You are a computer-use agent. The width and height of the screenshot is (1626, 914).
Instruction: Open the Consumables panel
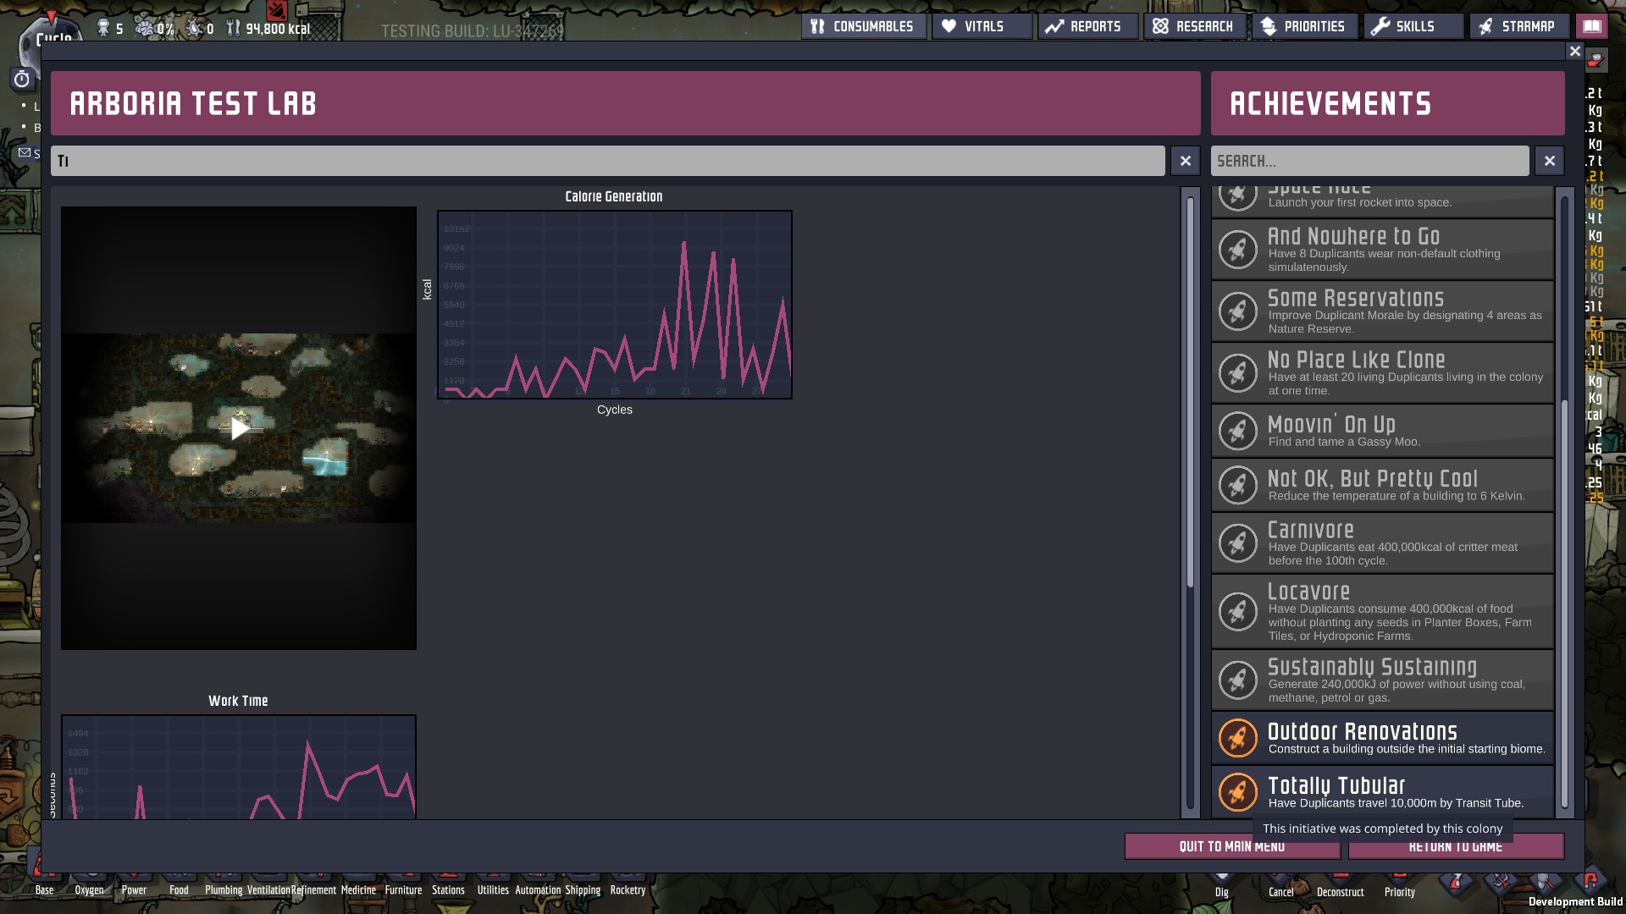click(x=863, y=26)
